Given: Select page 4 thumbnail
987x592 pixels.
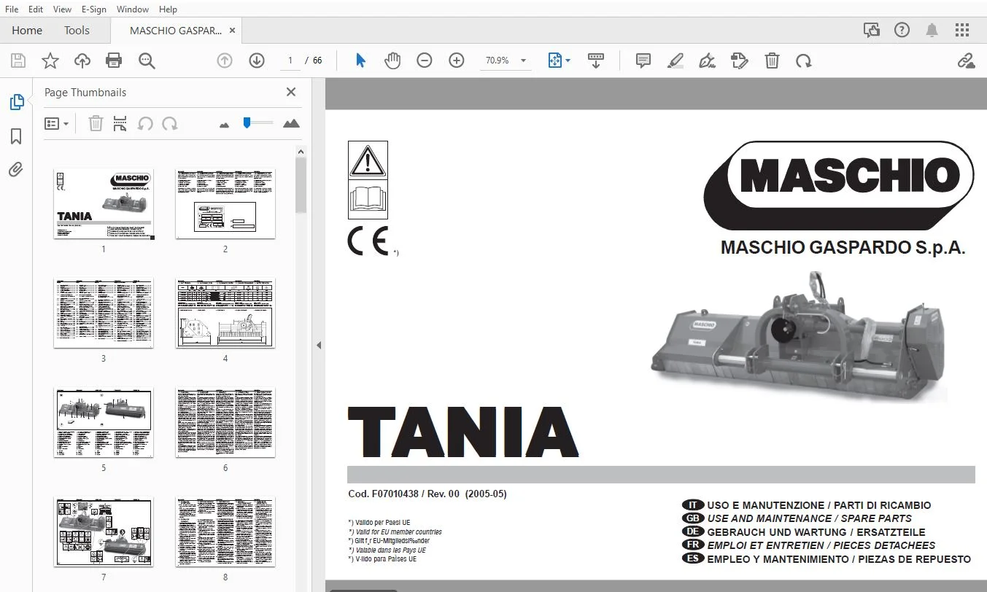Looking at the screenshot, I should (225, 313).
